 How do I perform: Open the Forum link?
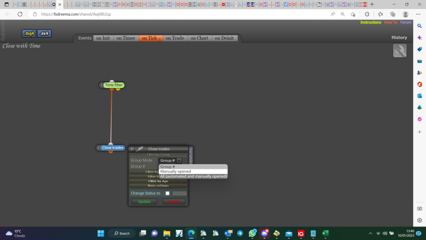pyautogui.click(x=406, y=22)
